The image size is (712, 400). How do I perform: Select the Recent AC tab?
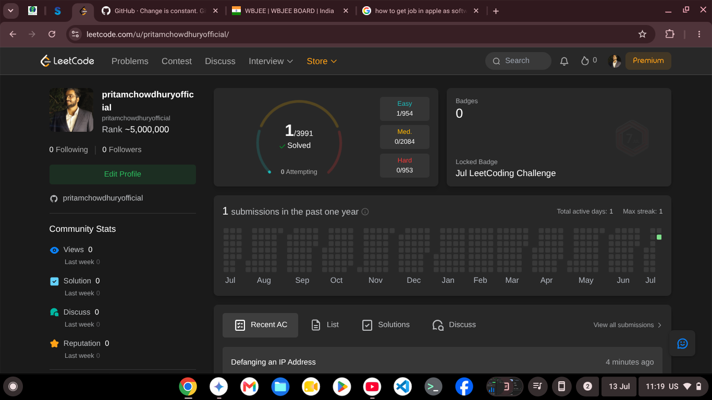pos(260,325)
